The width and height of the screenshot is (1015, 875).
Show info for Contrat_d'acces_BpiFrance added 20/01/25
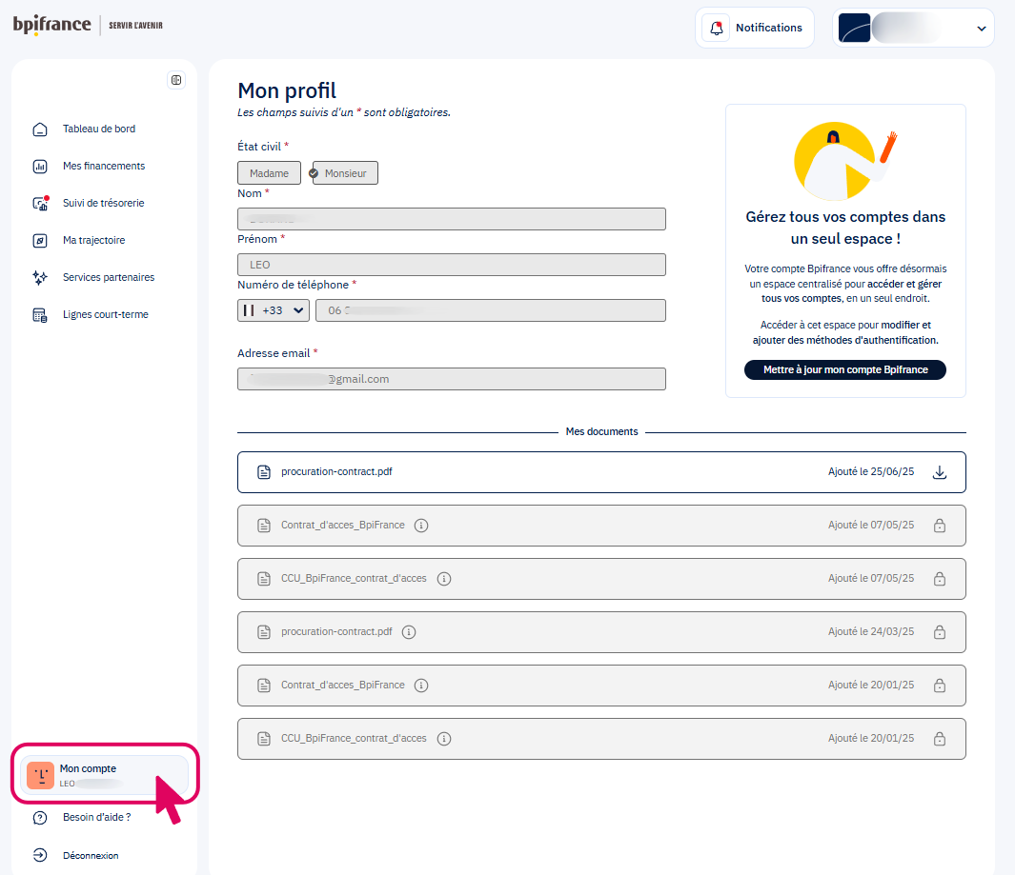[421, 686]
